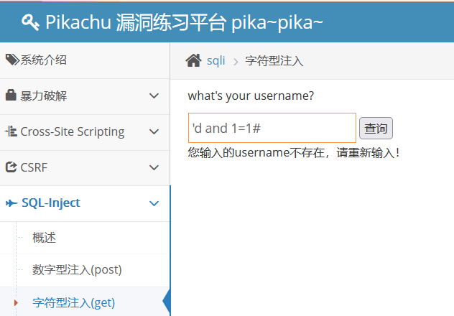Image resolution: width=454 pixels, height=316 pixels.
Task: Click the Pikachu 漏洞练习平台 header title
Action: tap(184, 22)
